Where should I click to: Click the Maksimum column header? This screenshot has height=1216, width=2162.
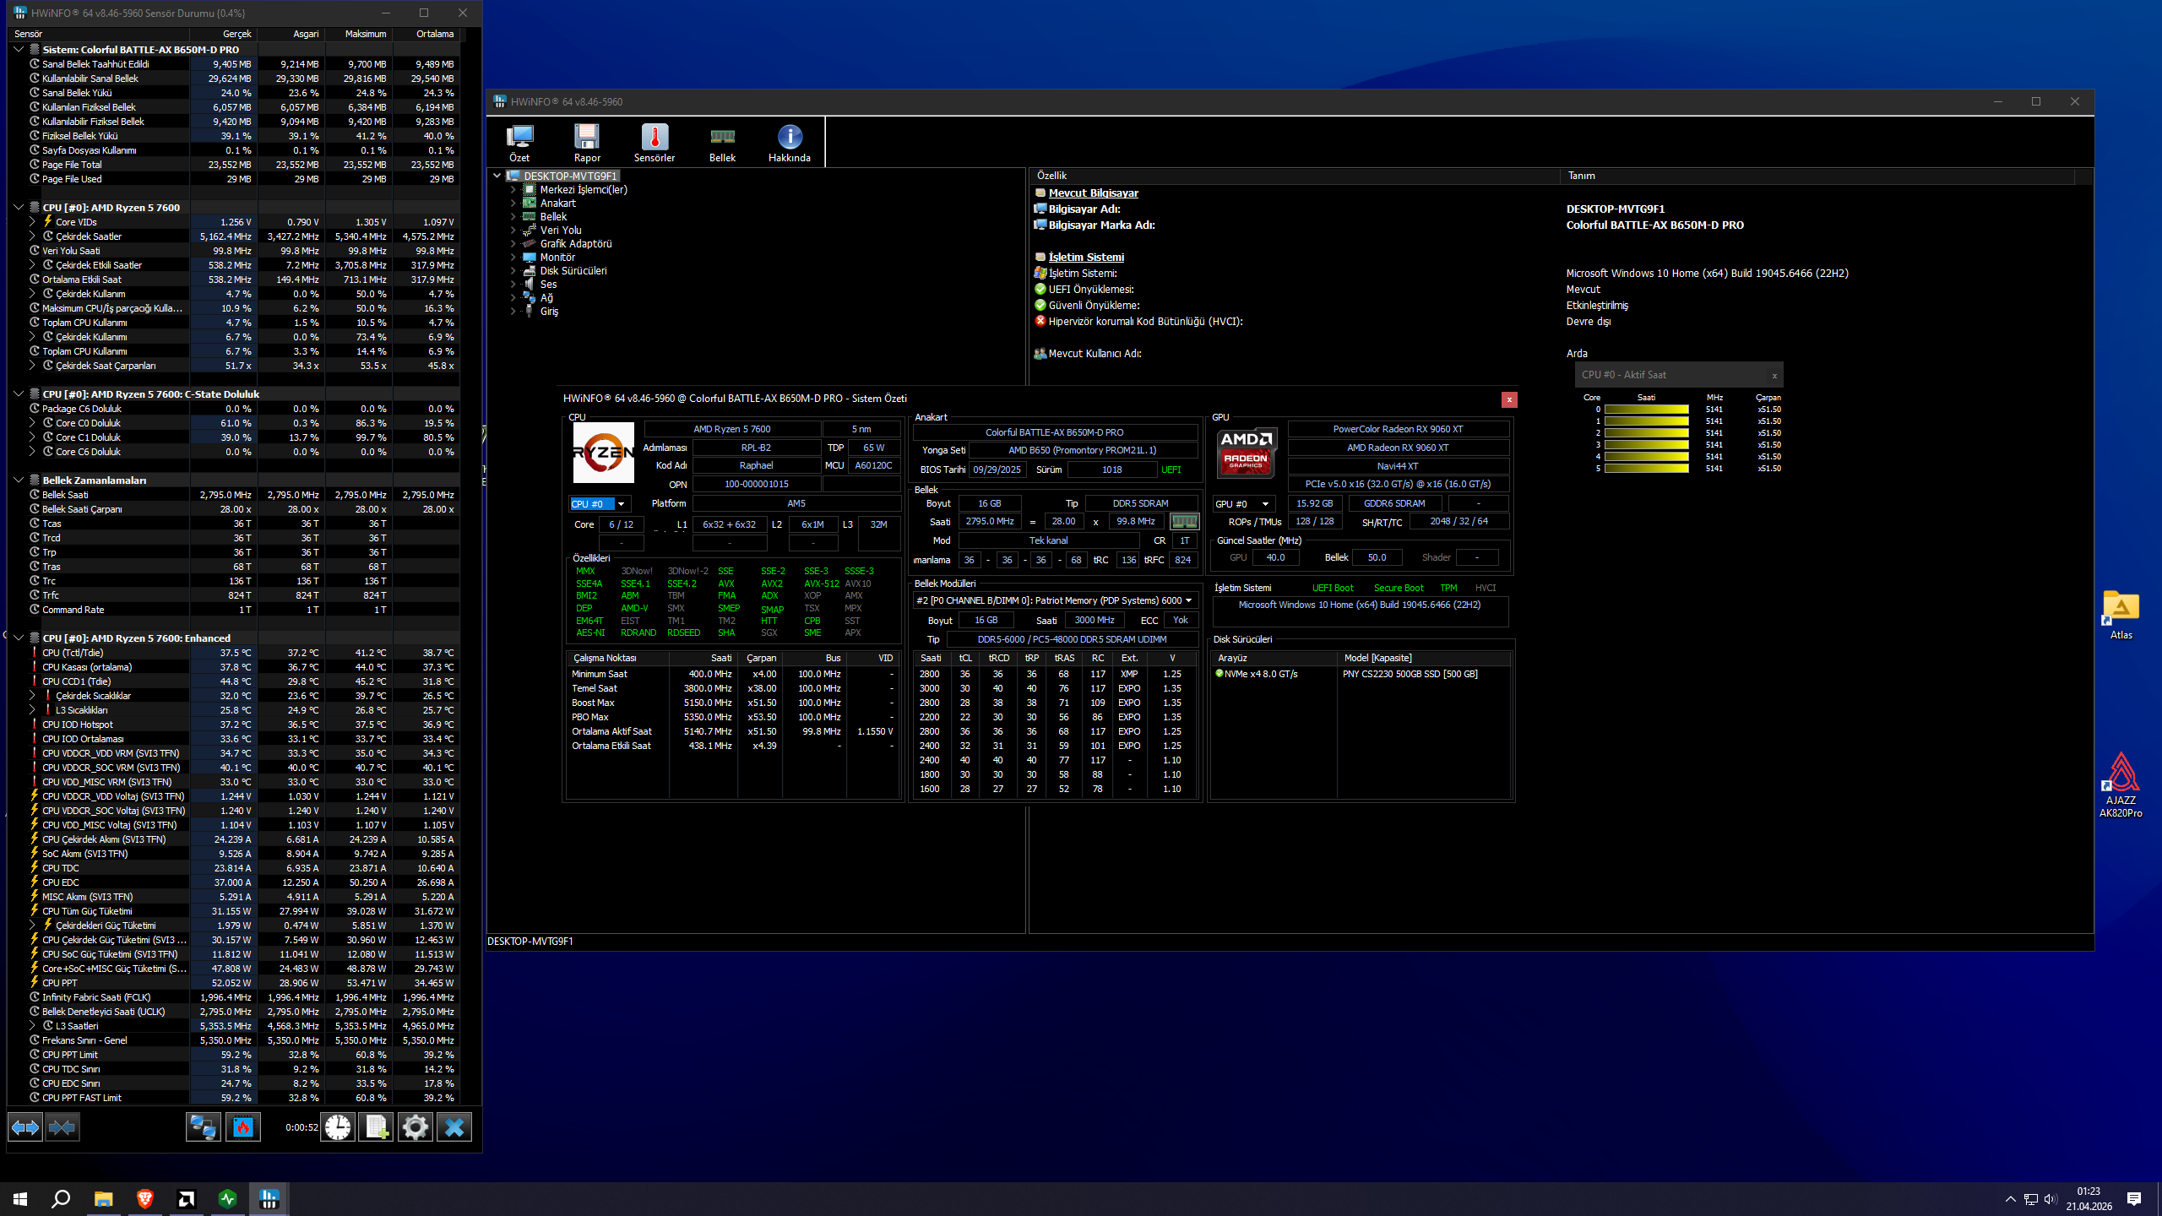pyautogui.click(x=359, y=34)
